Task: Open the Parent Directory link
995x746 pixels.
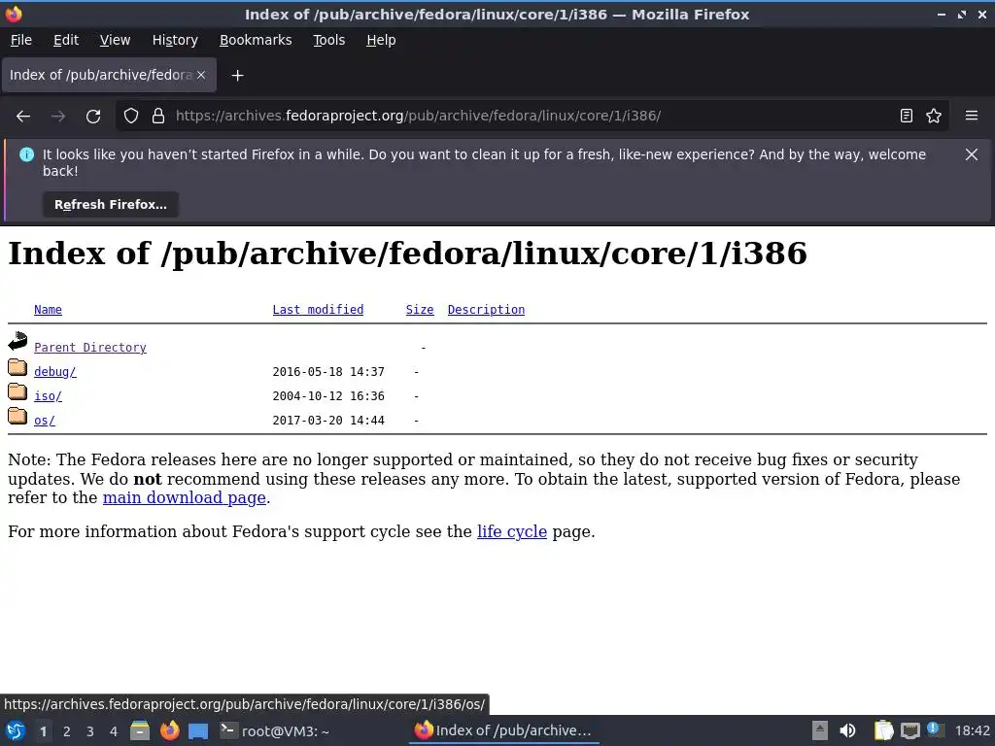Action: pyautogui.click(x=90, y=348)
